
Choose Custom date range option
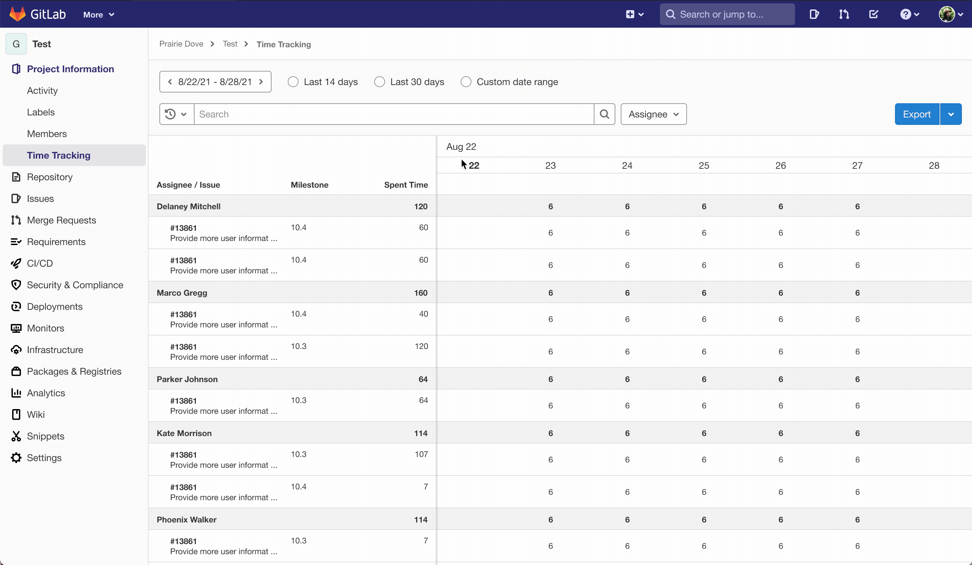click(x=466, y=82)
